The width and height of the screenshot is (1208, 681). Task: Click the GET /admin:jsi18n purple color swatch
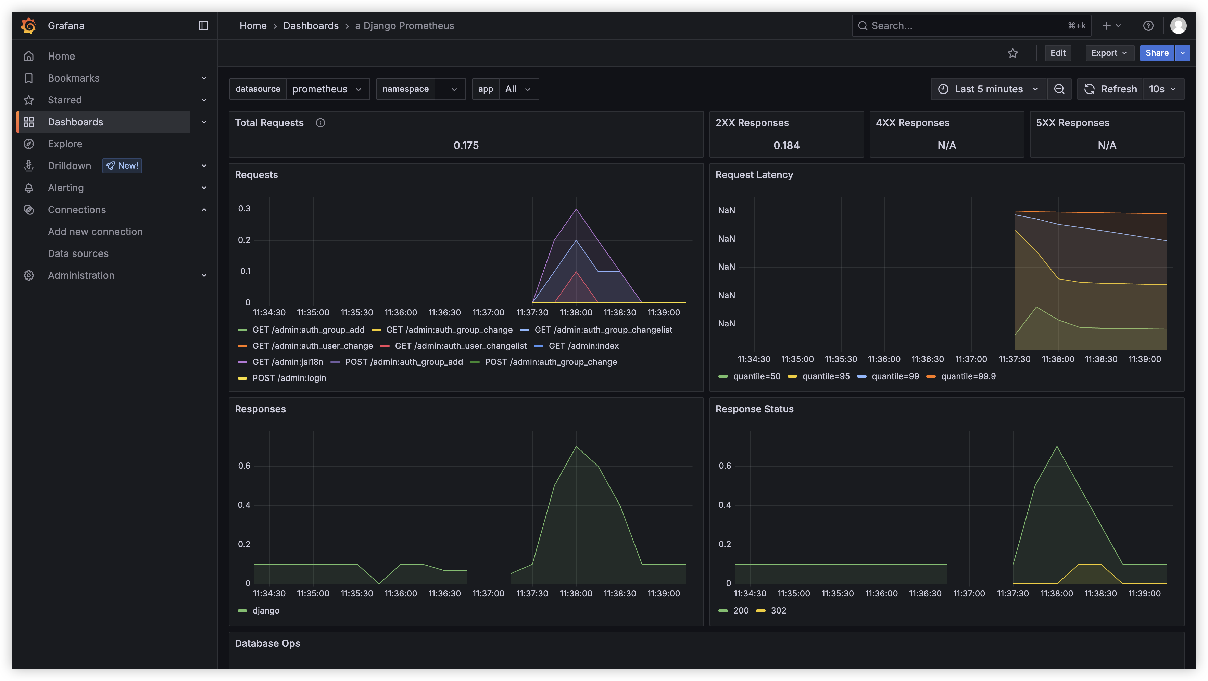pos(242,362)
